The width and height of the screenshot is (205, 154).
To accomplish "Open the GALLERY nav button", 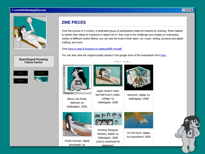I will click(41, 73).
